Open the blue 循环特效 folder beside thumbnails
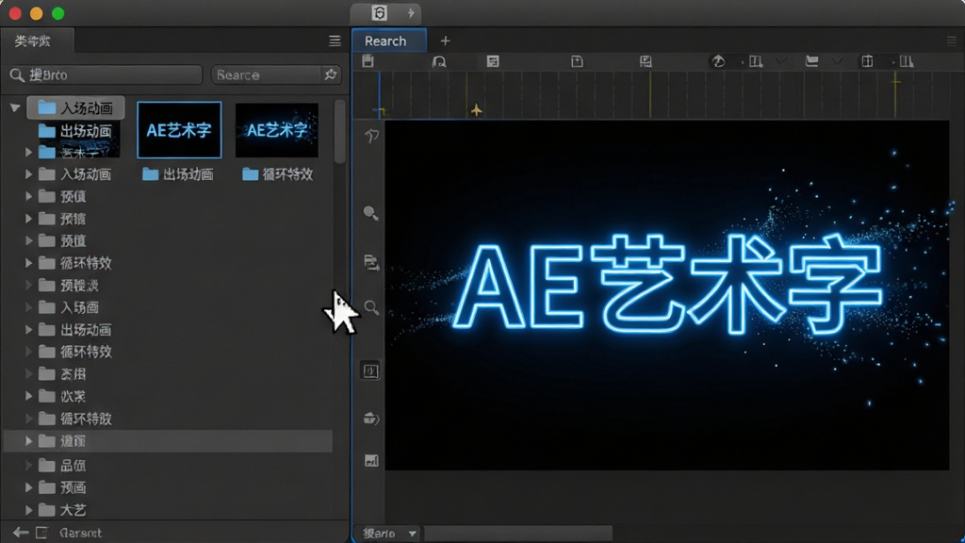Viewport: 965px width, 543px height. click(278, 174)
